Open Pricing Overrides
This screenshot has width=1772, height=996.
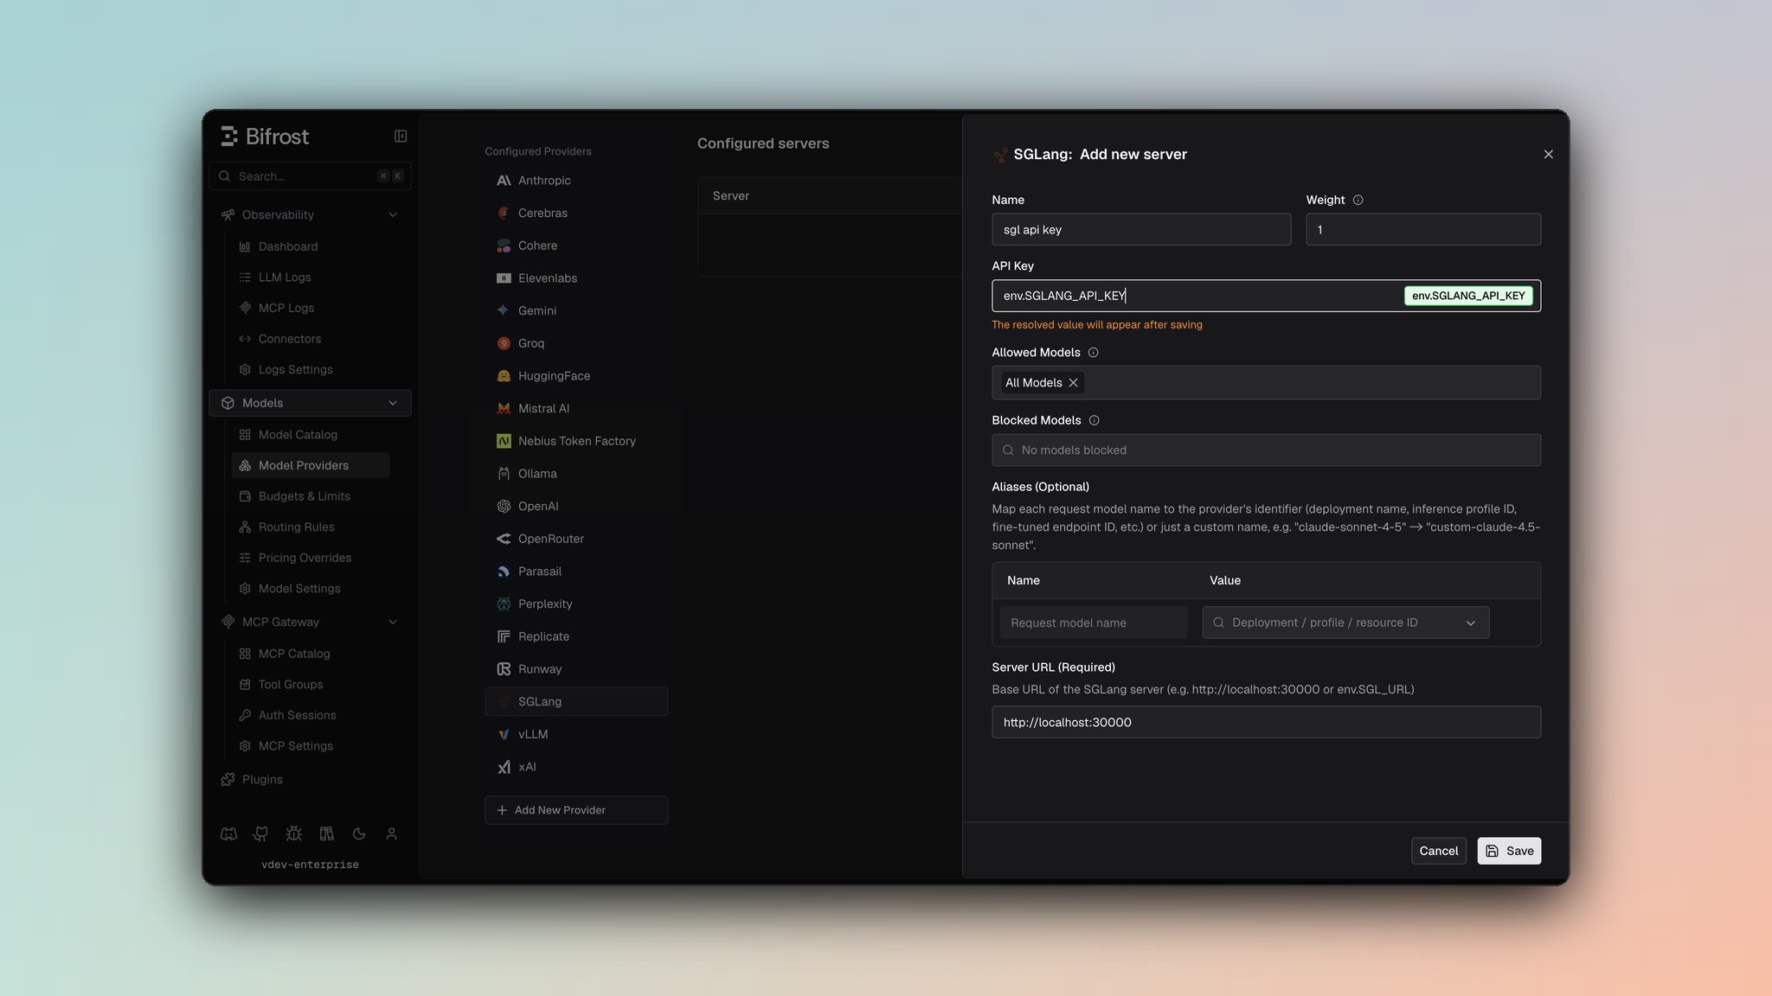310,558
